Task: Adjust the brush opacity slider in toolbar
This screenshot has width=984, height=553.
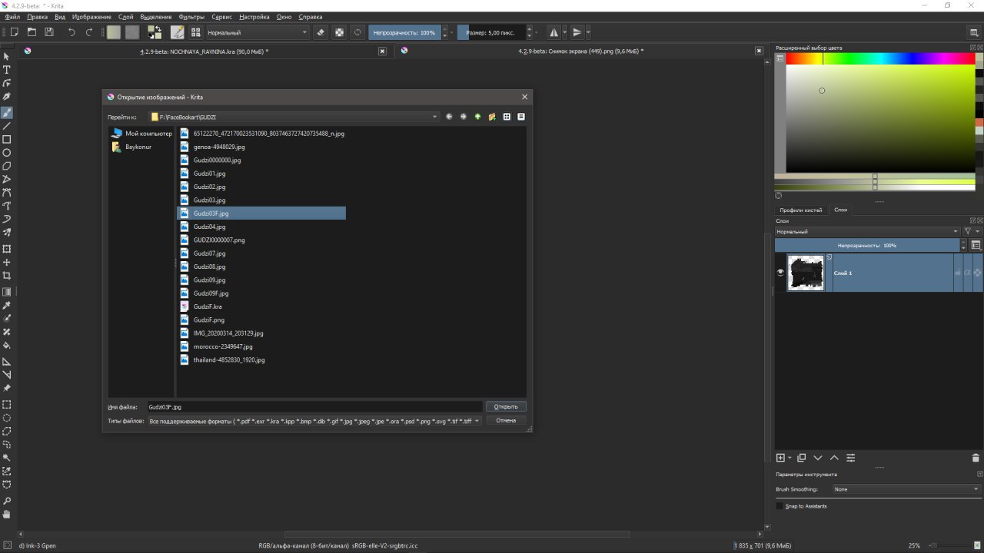Action: tap(404, 32)
